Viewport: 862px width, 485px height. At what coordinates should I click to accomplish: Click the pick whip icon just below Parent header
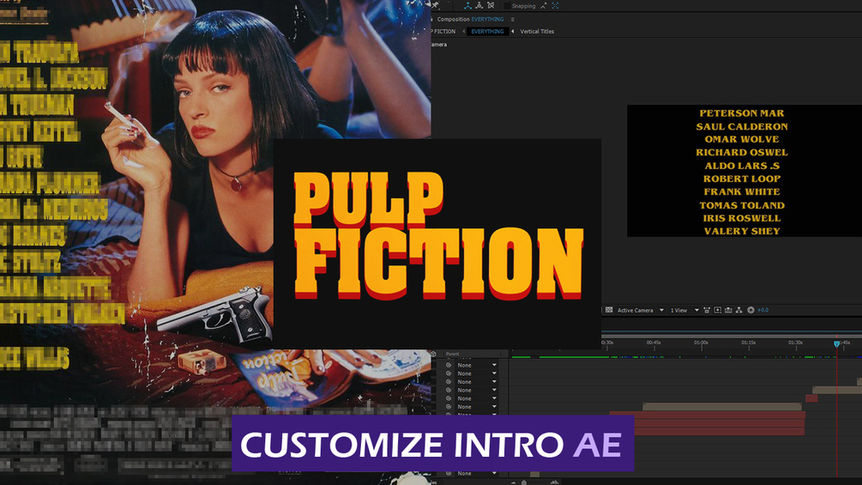[449, 365]
